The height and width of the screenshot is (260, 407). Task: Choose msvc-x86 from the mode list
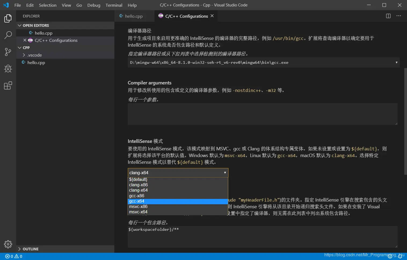tap(178, 207)
